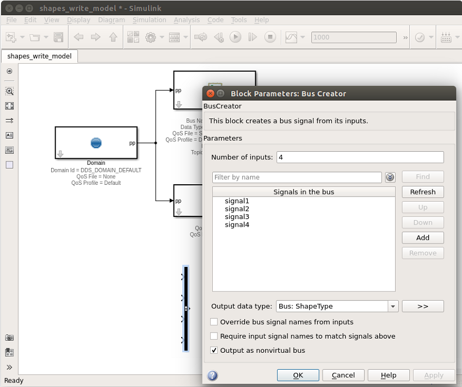Click the Build Model grid icon

(x=446, y=38)
